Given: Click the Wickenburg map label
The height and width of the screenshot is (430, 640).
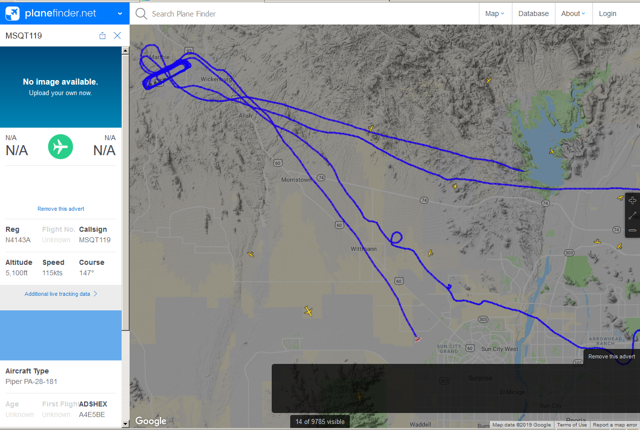Looking at the screenshot, I should point(217,79).
